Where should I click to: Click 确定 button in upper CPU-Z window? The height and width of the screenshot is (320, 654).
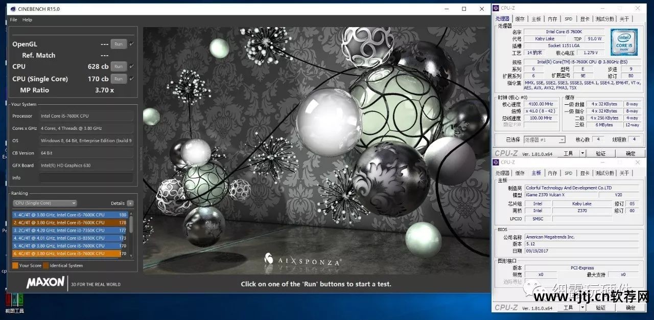click(630, 153)
